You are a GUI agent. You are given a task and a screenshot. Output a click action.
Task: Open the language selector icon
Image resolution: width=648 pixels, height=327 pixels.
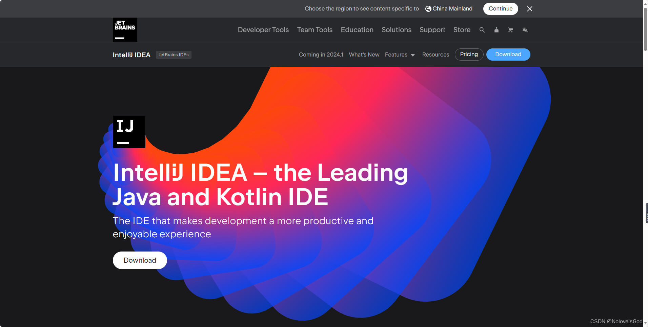pyautogui.click(x=525, y=30)
